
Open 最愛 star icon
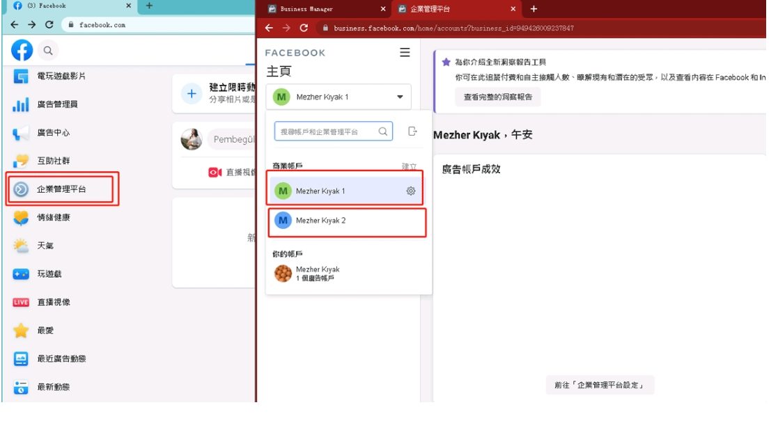21,331
